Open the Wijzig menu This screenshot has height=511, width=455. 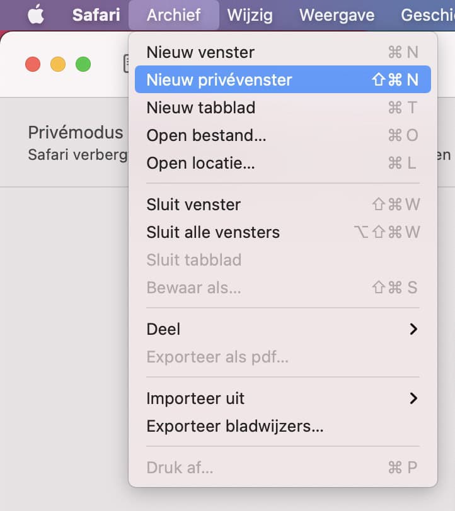[250, 15]
